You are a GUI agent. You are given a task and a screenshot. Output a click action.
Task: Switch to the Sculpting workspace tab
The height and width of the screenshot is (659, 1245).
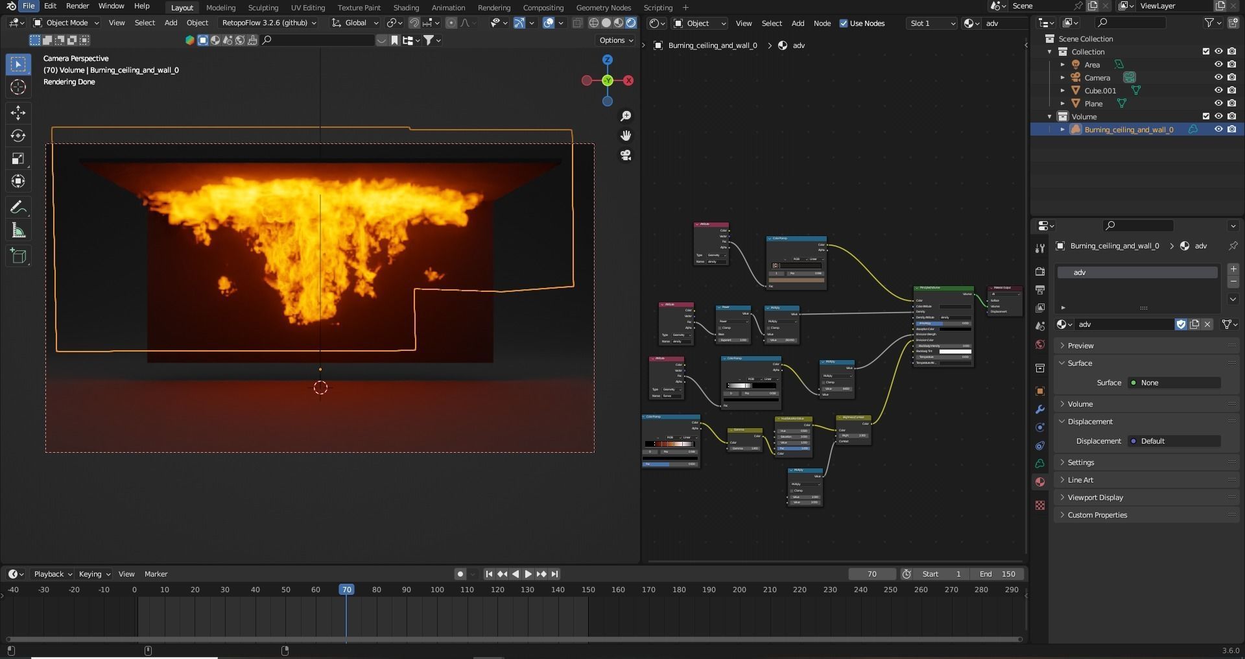click(x=263, y=8)
